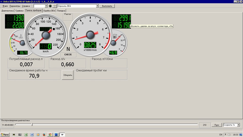This screenshot has height=137, width=243.
Task: Click the upper-right display value 2991
Action: [x=121, y=18]
